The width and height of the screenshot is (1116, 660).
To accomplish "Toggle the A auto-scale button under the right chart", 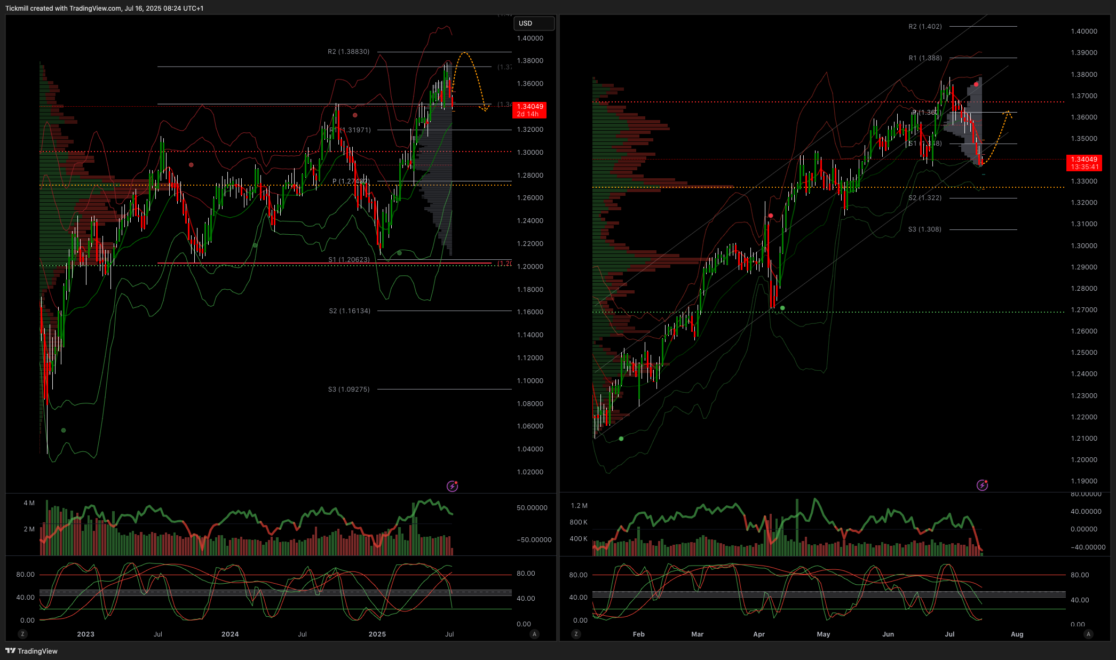I will 1088,634.
